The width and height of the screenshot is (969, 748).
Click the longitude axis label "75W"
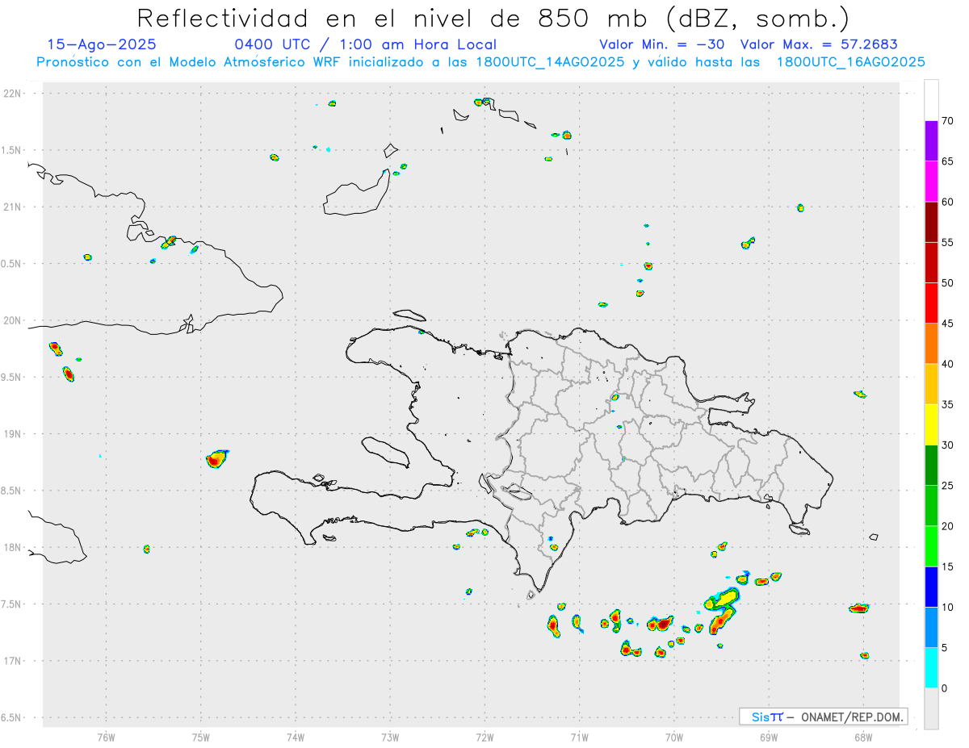tap(200, 738)
